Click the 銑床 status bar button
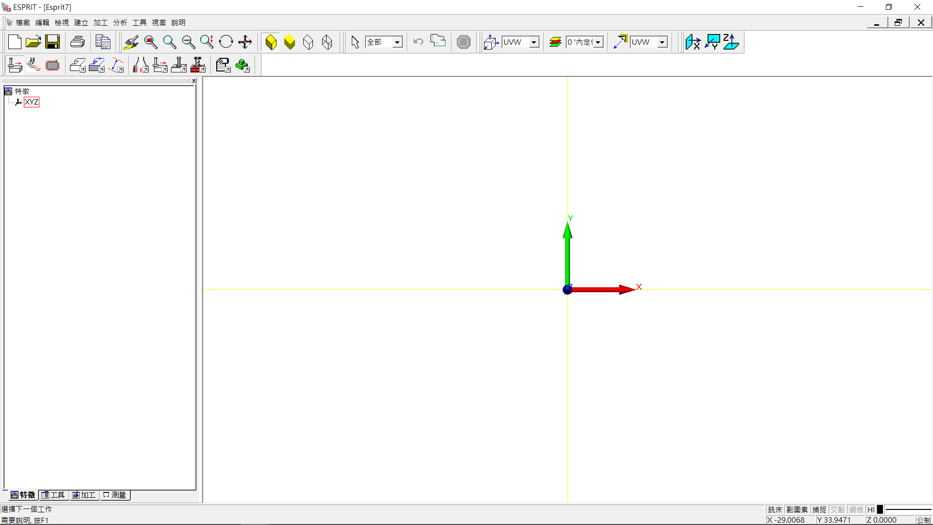This screenshot has width=933, height=525. [x=775, y=509]
